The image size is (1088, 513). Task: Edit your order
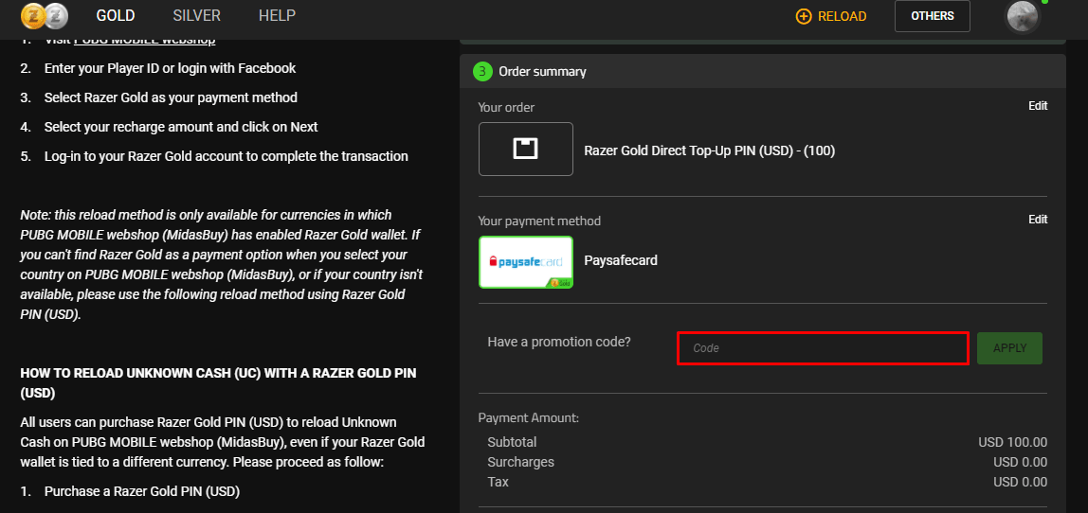[x=1038, y=106]
